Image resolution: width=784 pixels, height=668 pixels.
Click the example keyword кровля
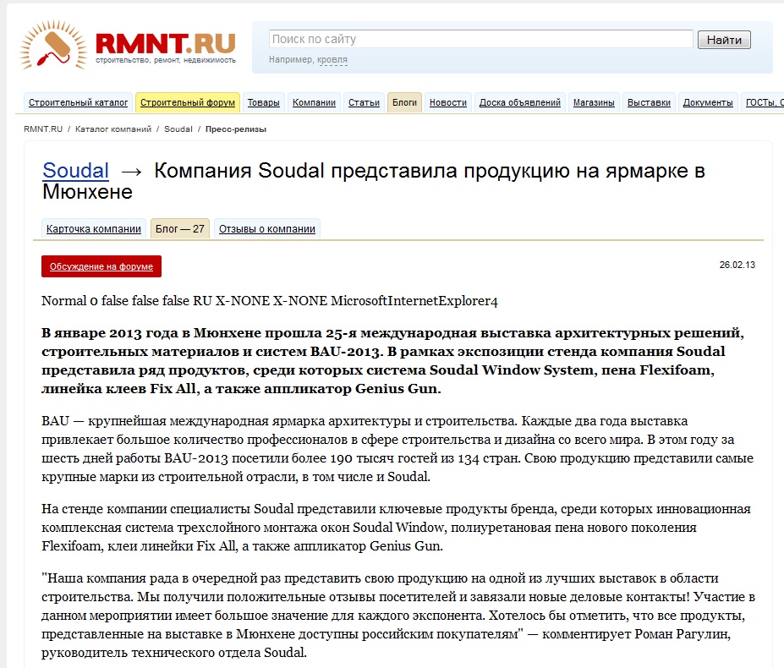pos(332,59)
